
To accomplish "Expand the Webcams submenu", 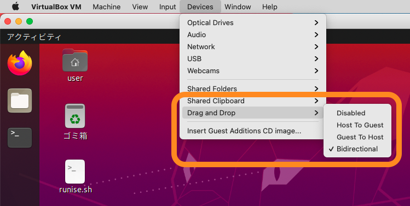I will 252,70.
